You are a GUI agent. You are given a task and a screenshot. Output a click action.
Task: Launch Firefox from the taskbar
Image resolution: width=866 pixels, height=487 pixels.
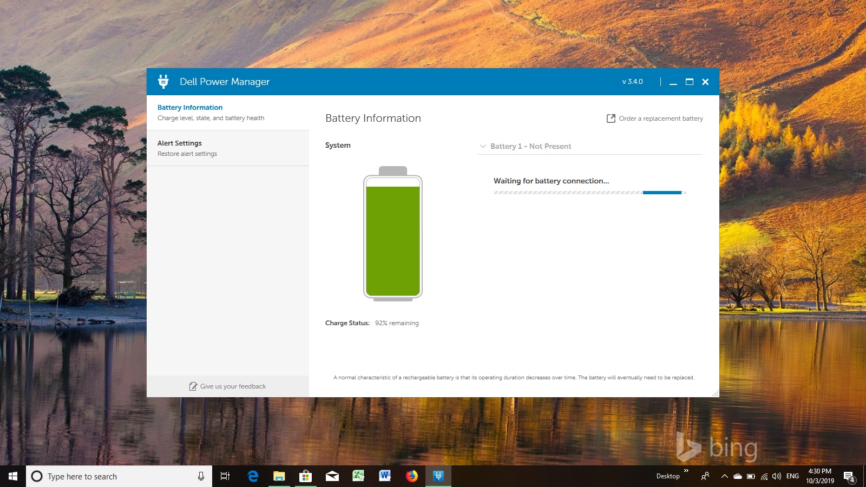tap(412, 476)
